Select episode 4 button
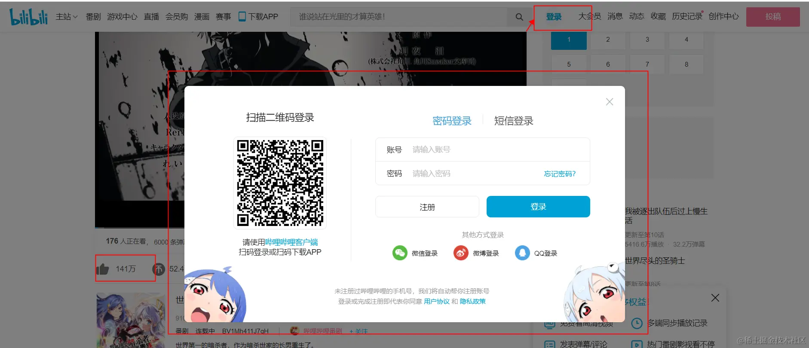The width and height of the screenshot is (809, 348). [x=686, y=40]
